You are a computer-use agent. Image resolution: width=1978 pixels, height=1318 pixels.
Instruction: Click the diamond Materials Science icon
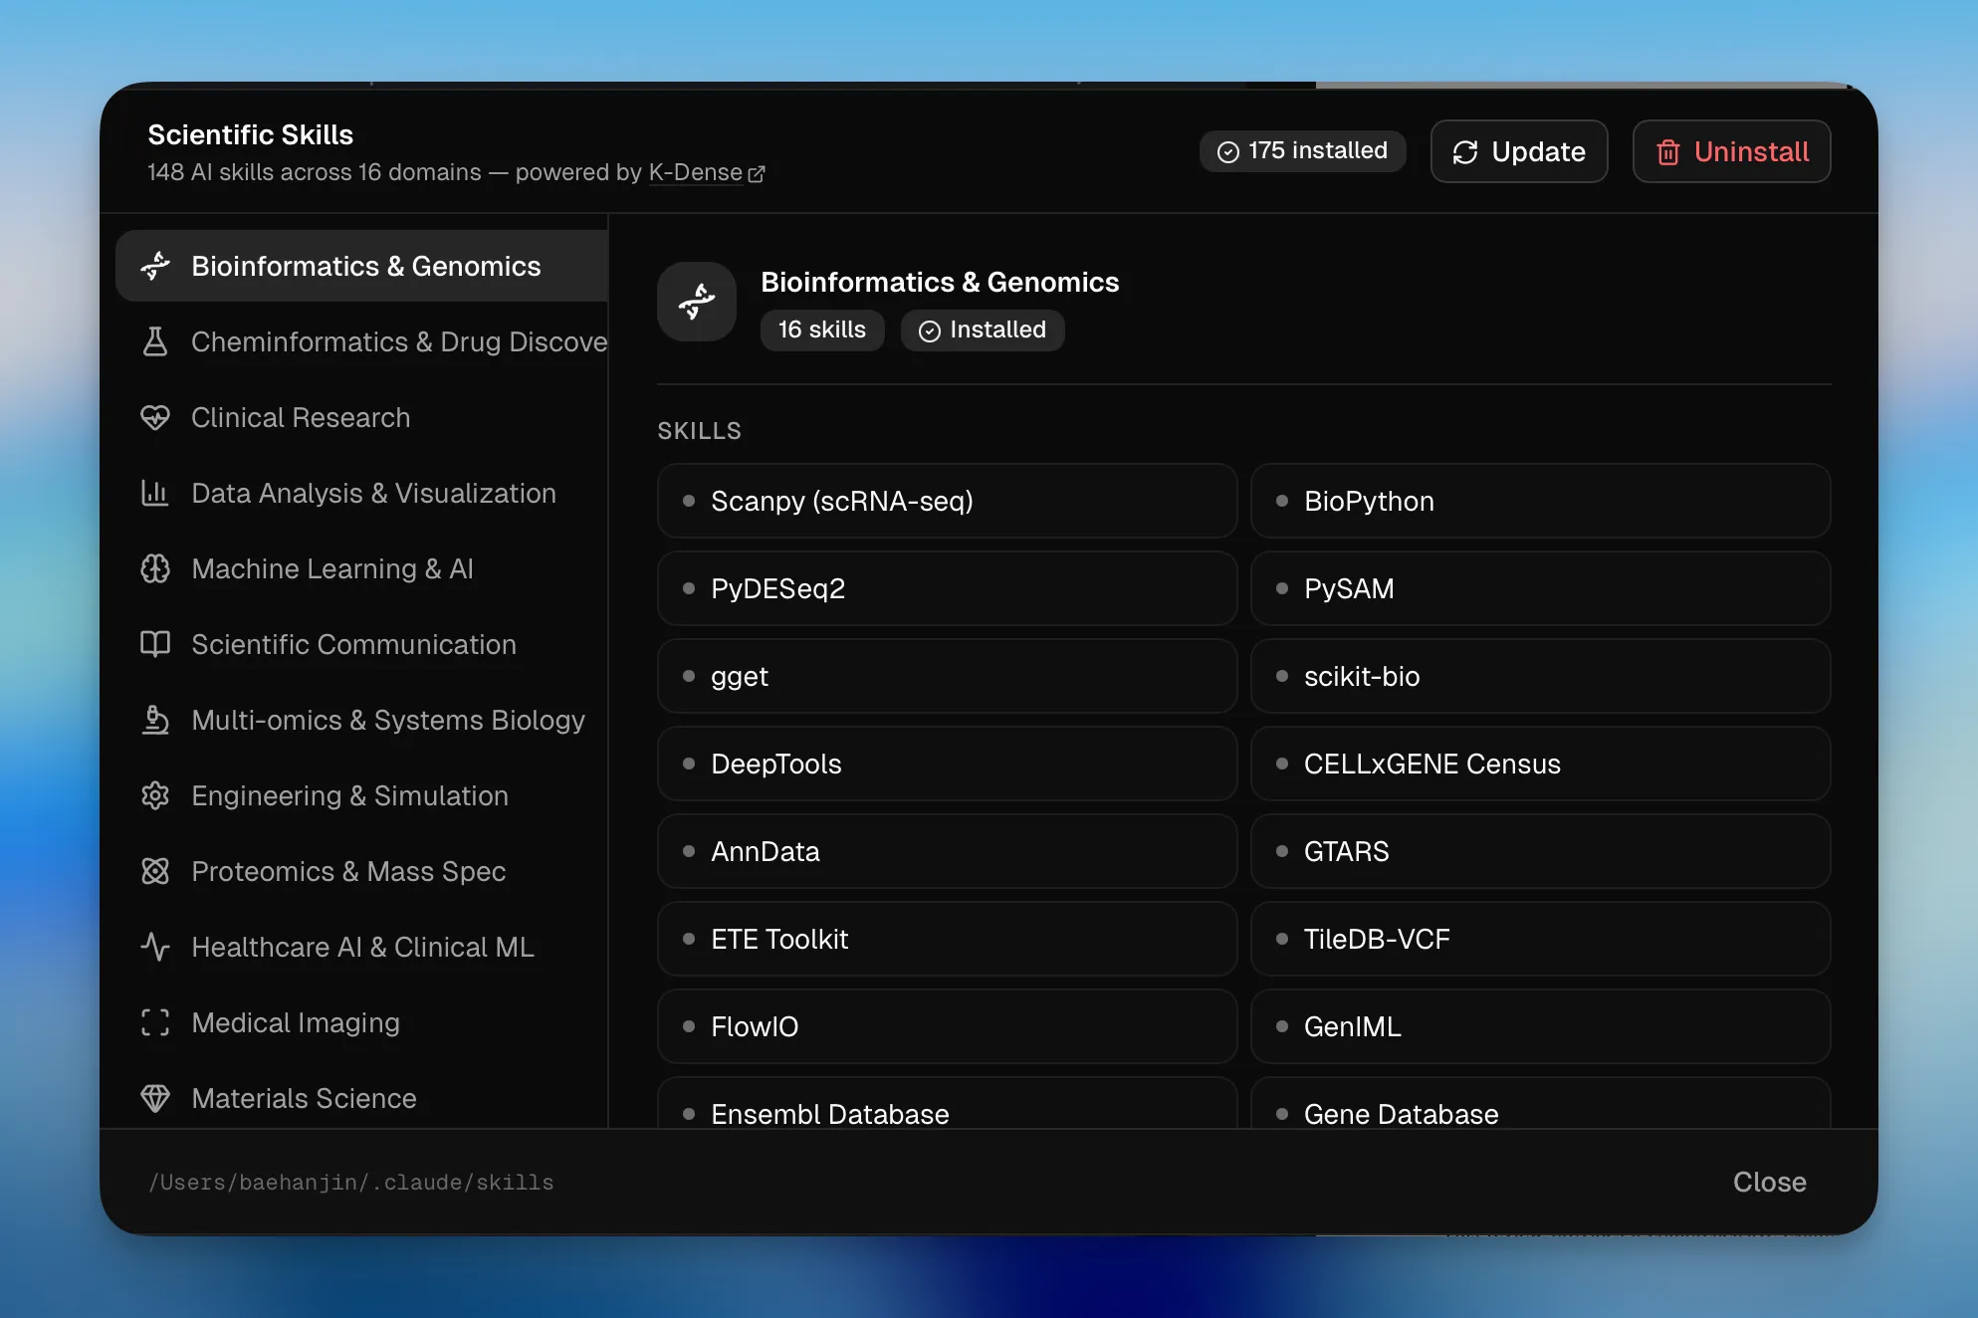pos(155,1098)
